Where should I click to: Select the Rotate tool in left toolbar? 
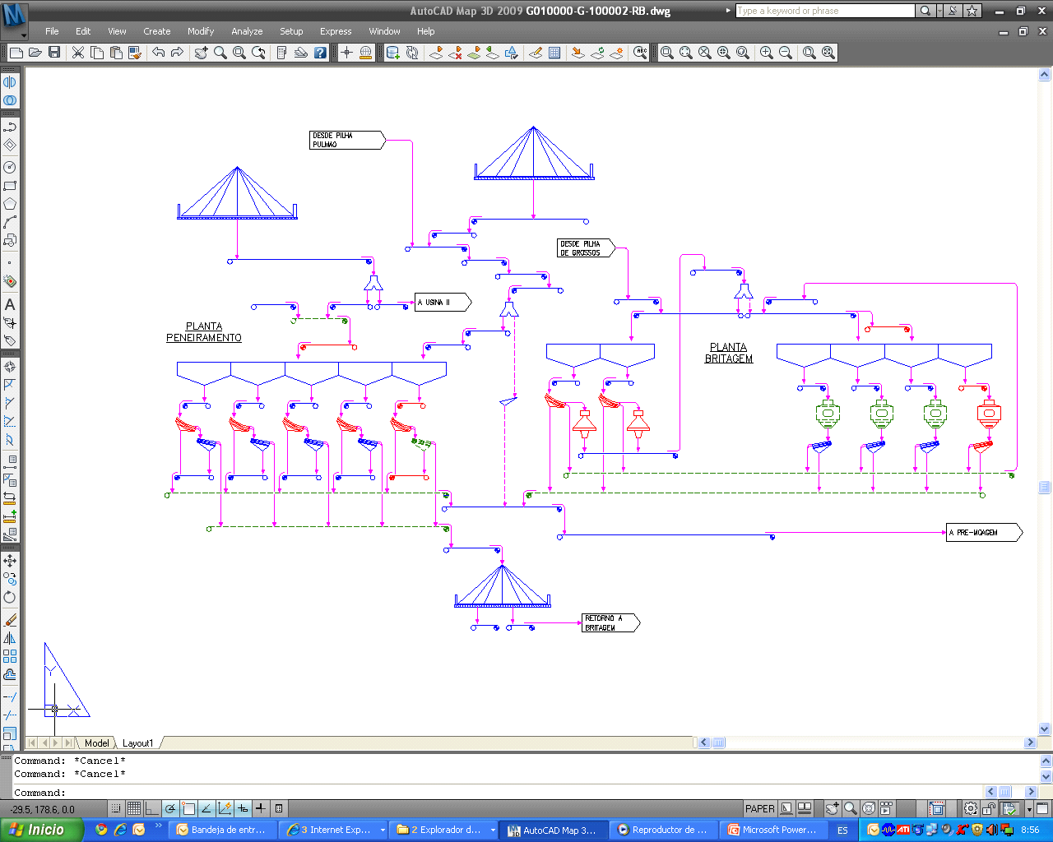[x=10, y=597]
